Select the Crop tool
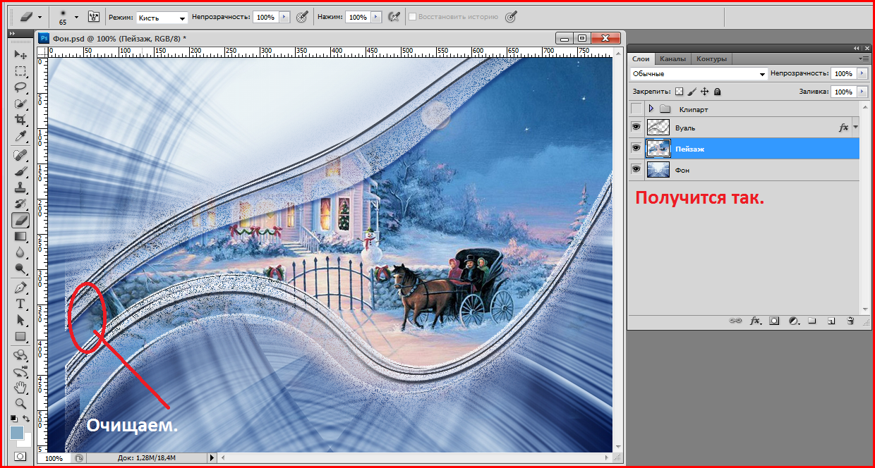 coord(21,120)
